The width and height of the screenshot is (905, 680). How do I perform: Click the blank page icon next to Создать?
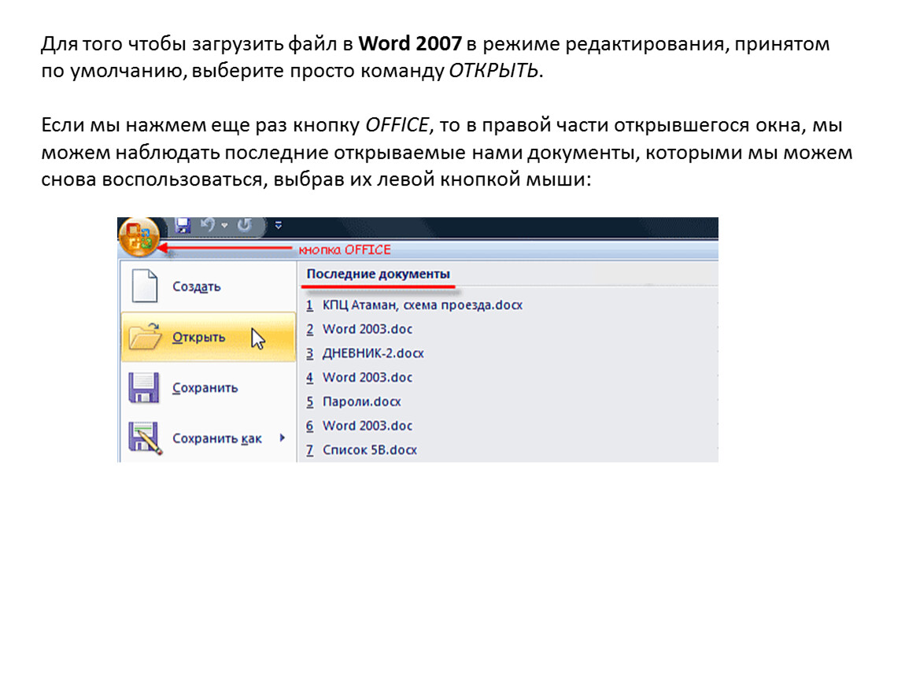click(144, 286)
